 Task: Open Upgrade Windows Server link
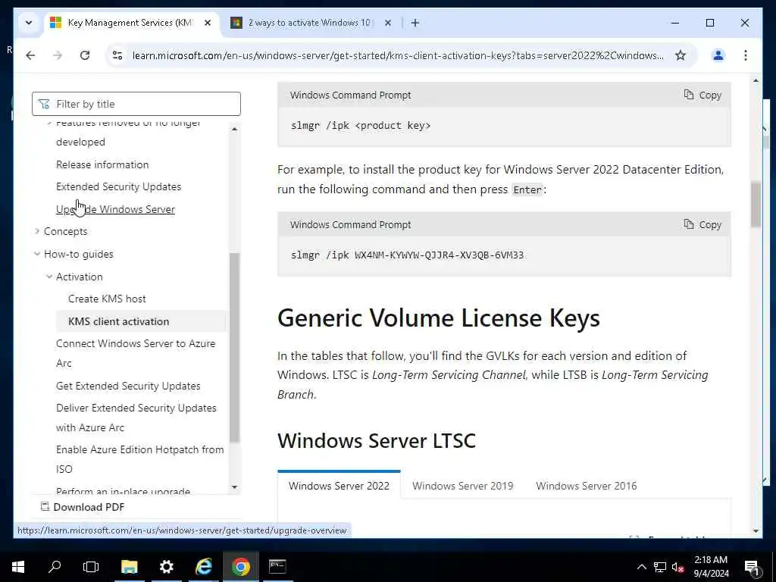pos(115,209)
